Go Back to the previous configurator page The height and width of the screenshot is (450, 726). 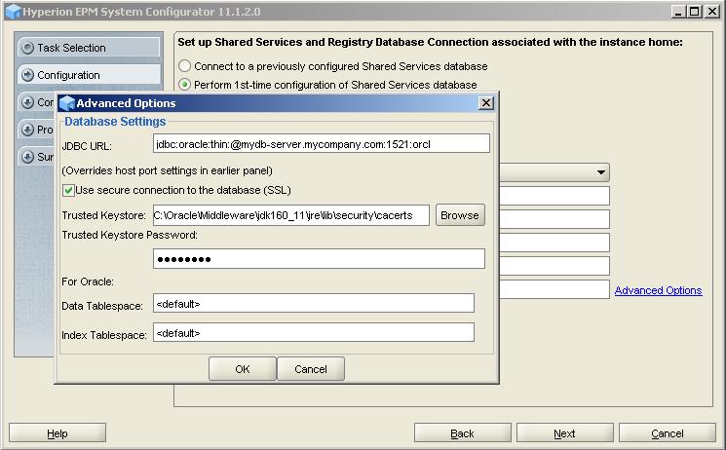click(462, 433)
